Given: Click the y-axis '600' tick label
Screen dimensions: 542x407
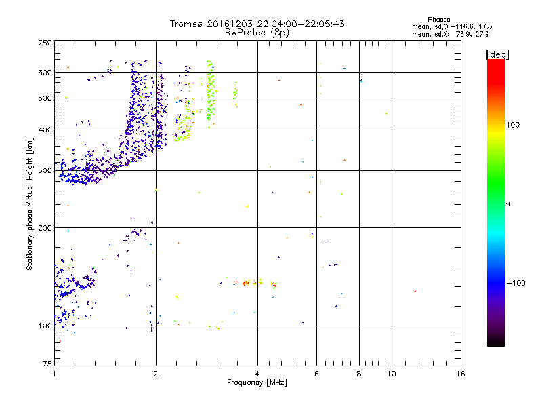Looking at the screenshot, I should tap(45, 73).
